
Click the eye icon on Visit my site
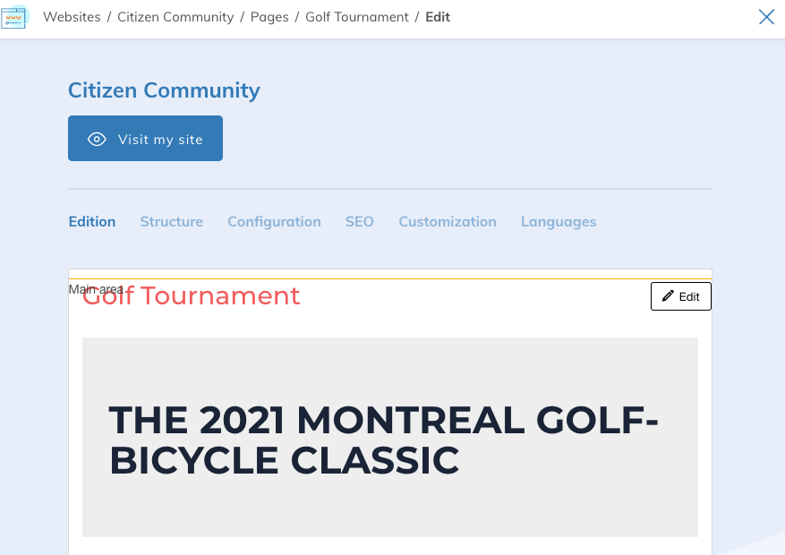point(97,139)
